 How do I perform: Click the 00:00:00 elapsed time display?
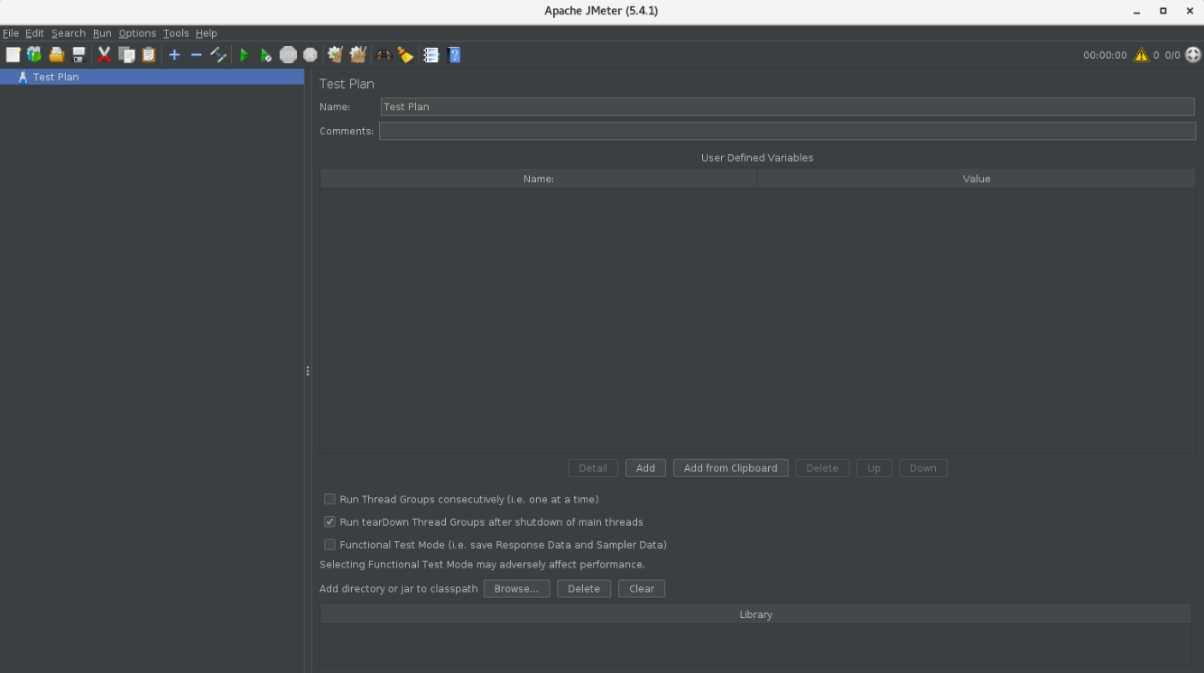tap(1105, 55)
